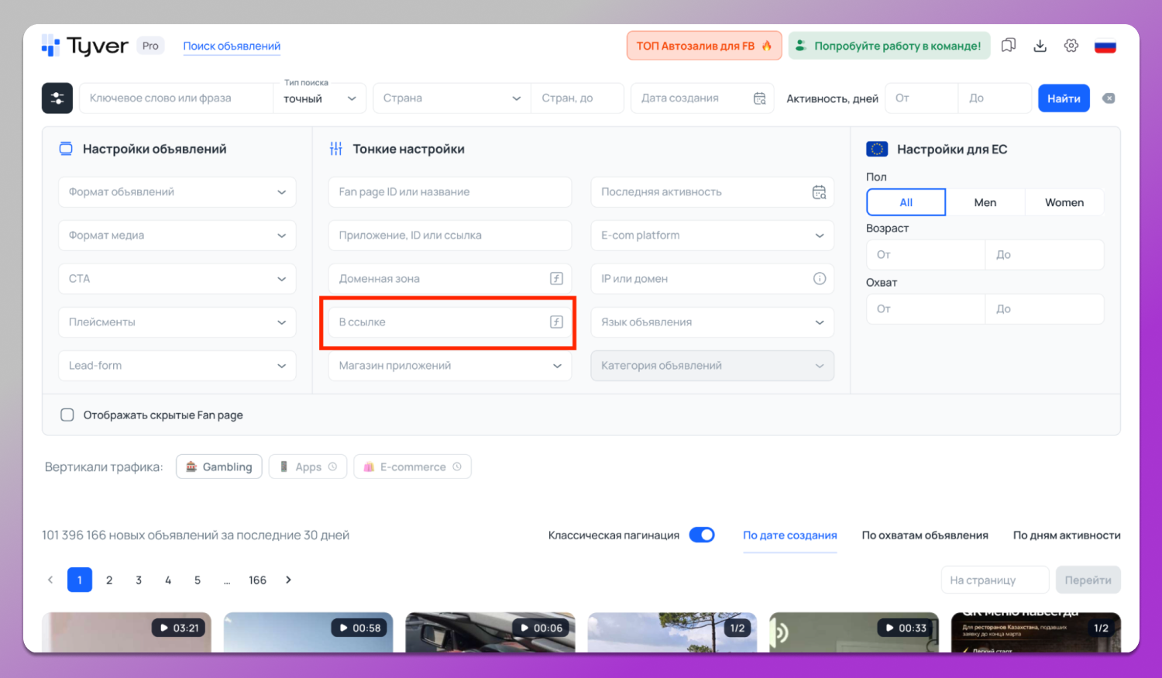Toggle off Классическая пагинация switch
The height and width of the screenshot is (678, 1162).
click(701, 535)
